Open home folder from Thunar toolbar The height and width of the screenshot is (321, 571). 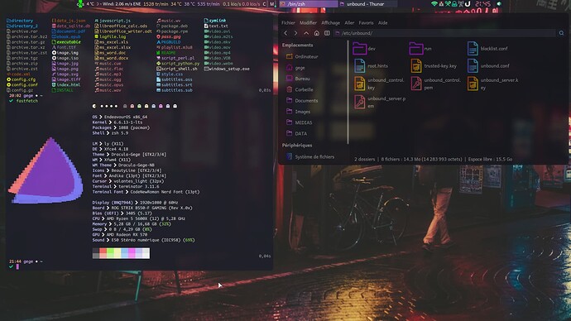click(316, 33)
